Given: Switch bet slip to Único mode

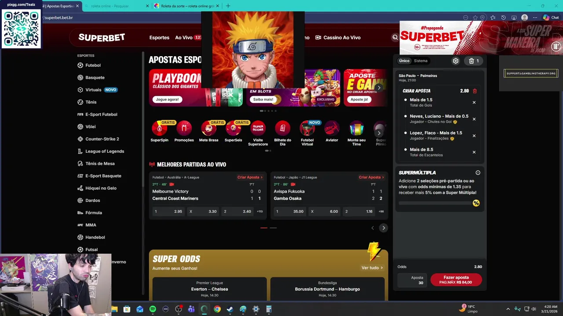Looking at the screenshot, I should click(x=404, y=61).
